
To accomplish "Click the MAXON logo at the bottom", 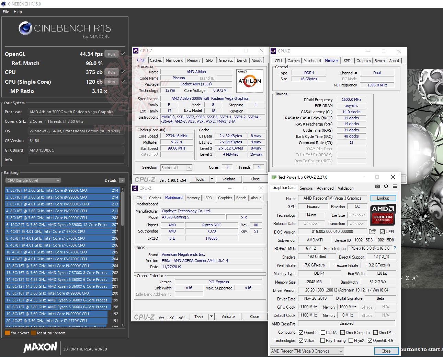I will (40, 347).
